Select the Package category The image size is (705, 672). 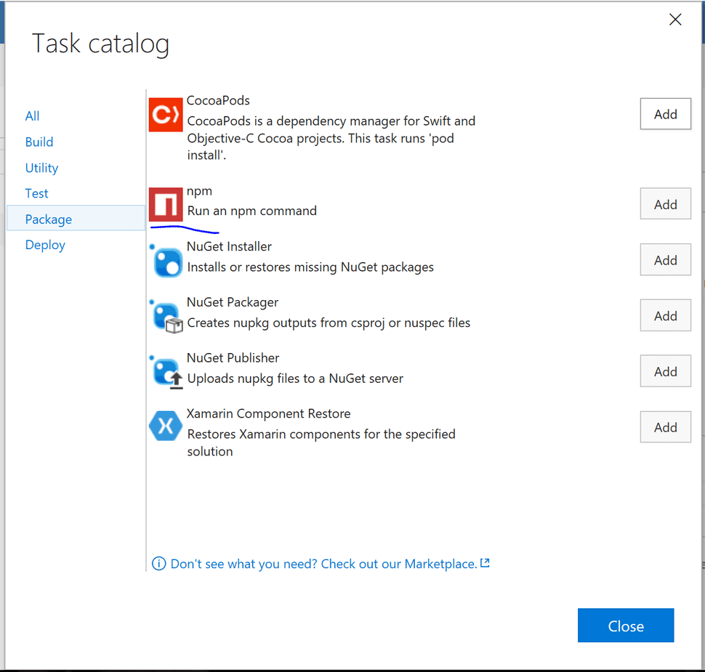76,219
